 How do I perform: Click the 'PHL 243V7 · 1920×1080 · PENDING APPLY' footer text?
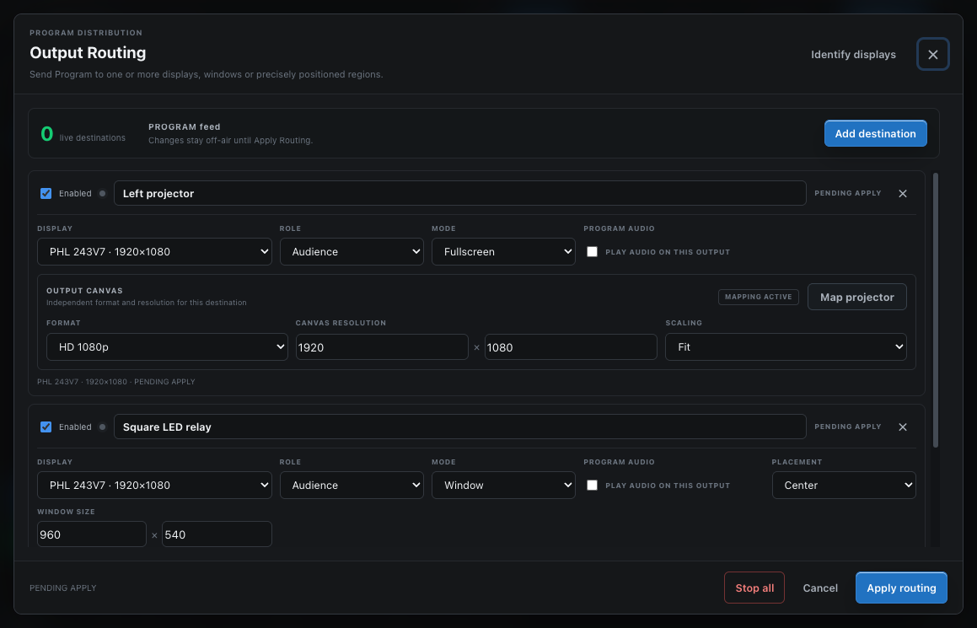tap(115, 382)
